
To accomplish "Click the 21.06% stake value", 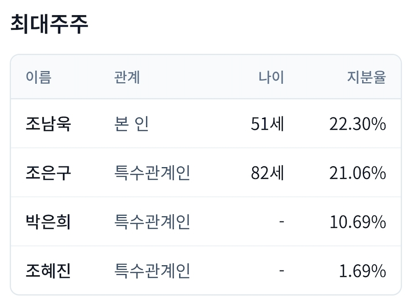I will pos(358,173).
